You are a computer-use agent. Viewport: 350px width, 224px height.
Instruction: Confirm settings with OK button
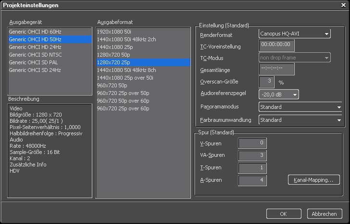tap(283, 213)
